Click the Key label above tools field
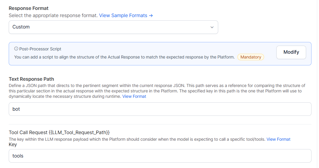This screenshot has width=319, height=168. click(13, 145)
